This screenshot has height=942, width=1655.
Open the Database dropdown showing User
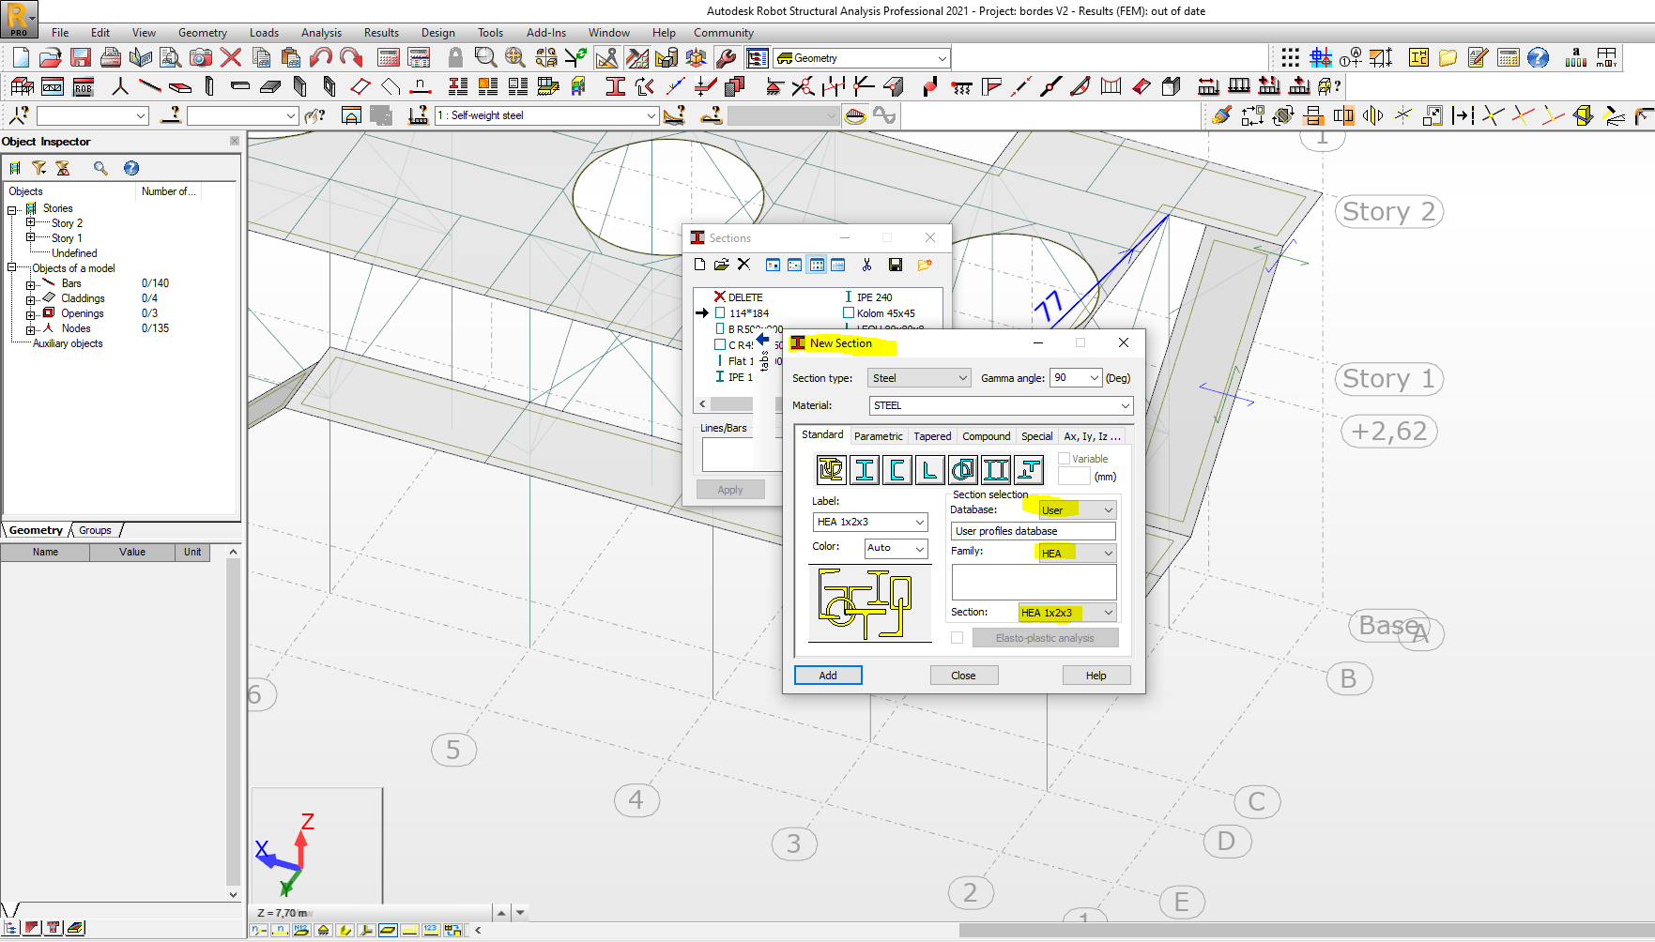click(1108, 509)
